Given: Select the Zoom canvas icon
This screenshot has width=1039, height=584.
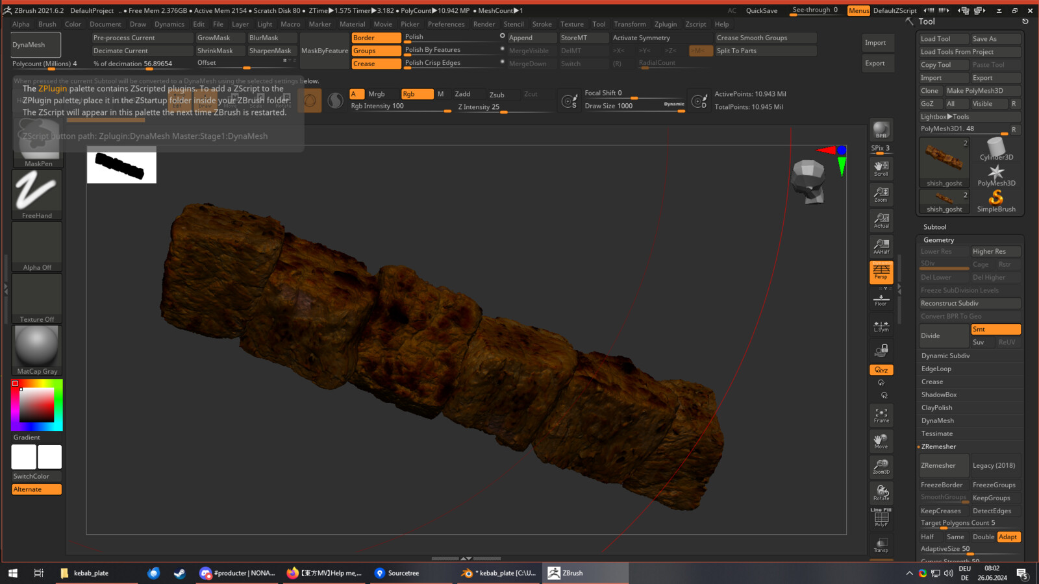Looking at the screenshot, I should pyautogui.click(x=881, y=194).
